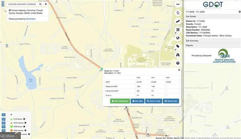Expand the Site Summary section
The image size is (241, 139).
point(212,40)
